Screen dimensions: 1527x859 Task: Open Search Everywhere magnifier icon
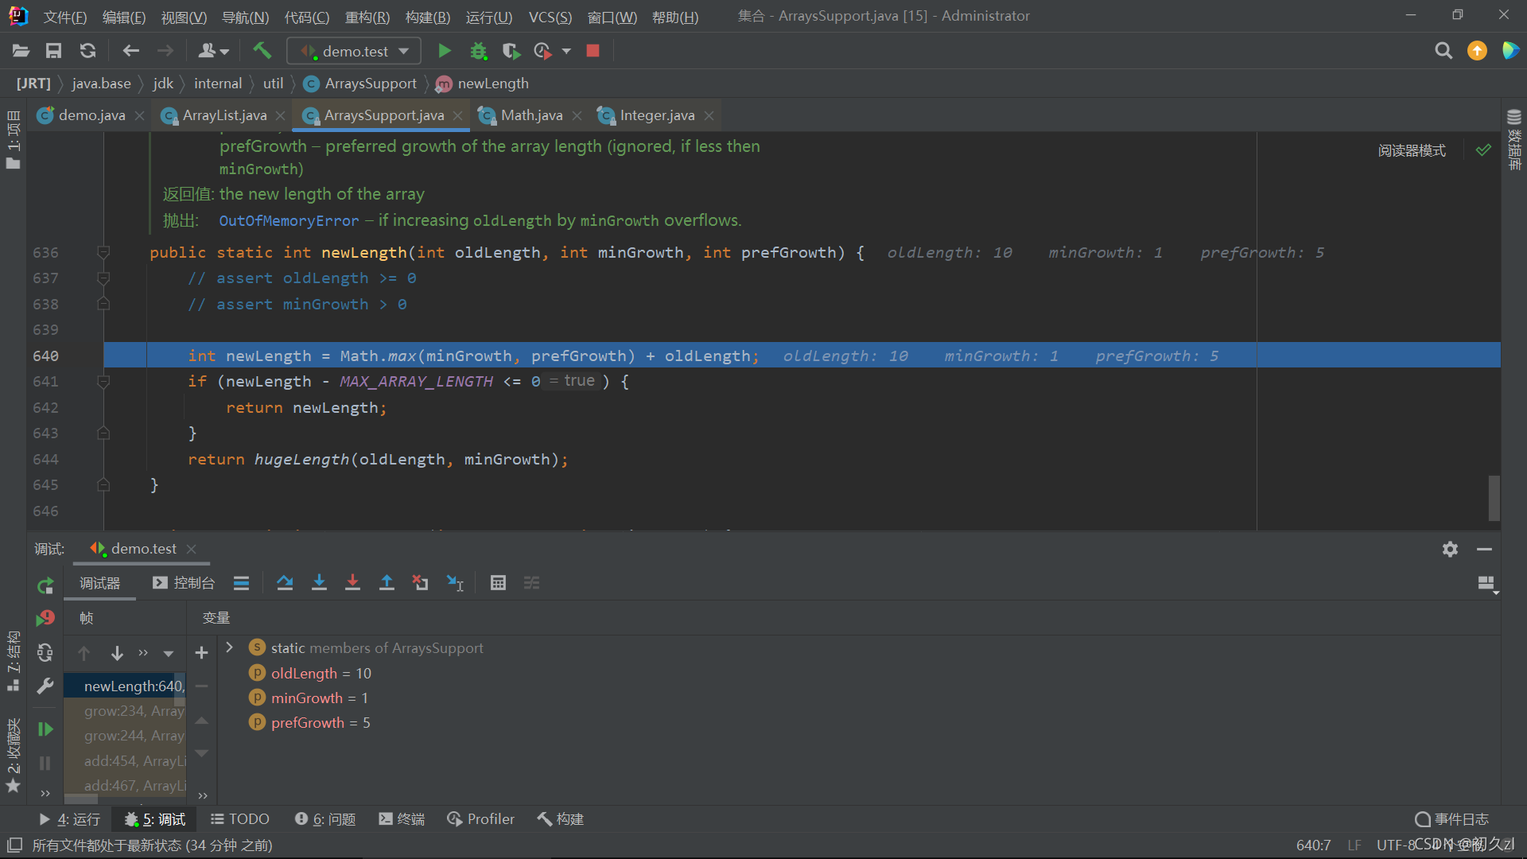[x=1443, y=51]
